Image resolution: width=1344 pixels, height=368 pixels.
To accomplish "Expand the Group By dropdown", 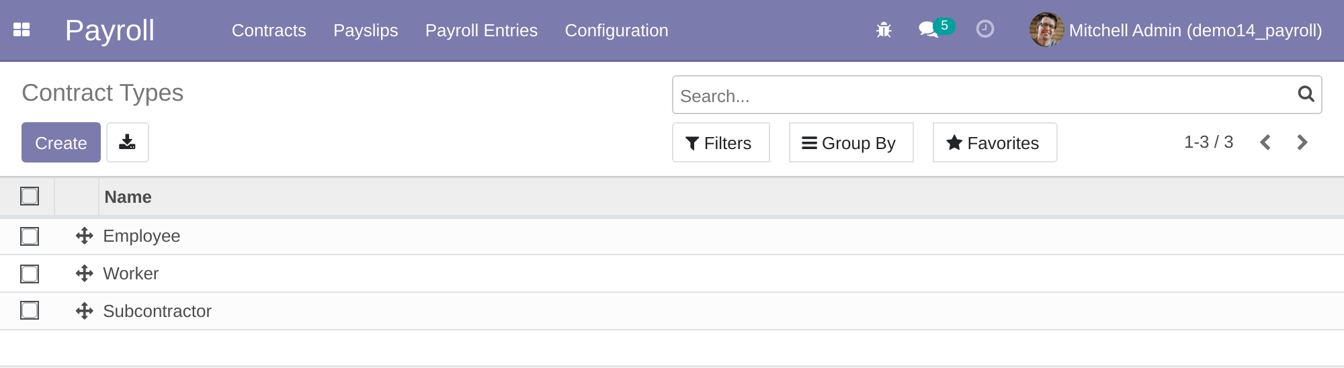I will [x=850, y=143].
